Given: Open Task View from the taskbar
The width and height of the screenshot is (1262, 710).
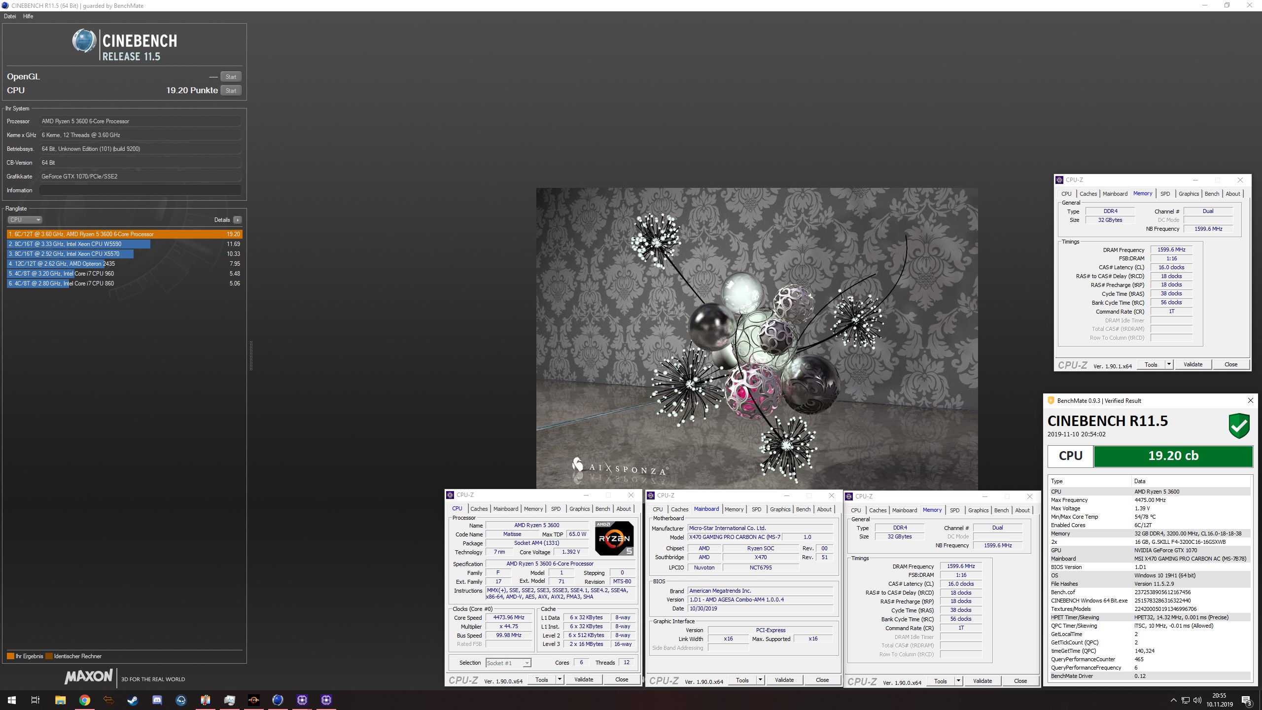Looking at the screenshot, I should 35,700.
